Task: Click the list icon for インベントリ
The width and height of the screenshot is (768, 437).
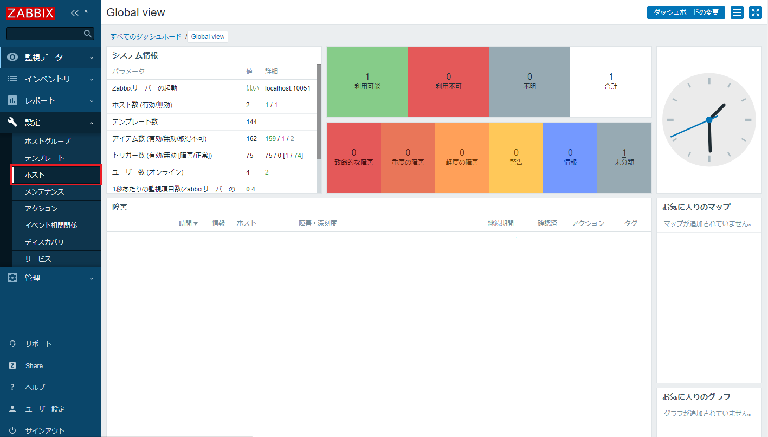Action: [x=12, y=79]
